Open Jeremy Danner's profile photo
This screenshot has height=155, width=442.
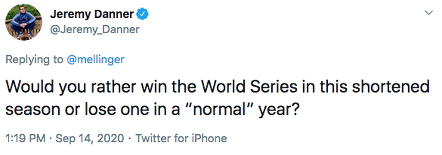click(23, 23)
